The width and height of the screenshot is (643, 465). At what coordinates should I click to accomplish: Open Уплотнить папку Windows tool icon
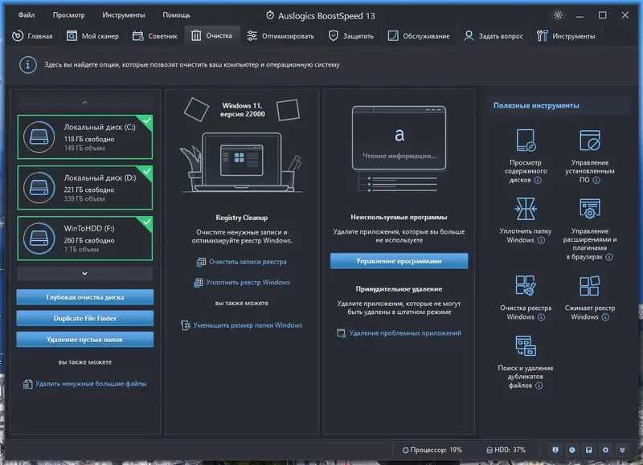526,209
